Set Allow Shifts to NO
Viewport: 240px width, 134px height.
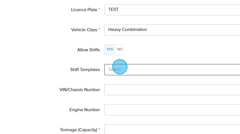(x=120, y=50)
